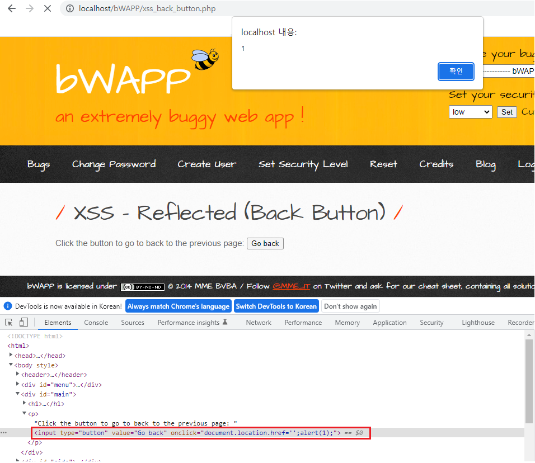Click Always match Chrome's language button

click(179, 306)
